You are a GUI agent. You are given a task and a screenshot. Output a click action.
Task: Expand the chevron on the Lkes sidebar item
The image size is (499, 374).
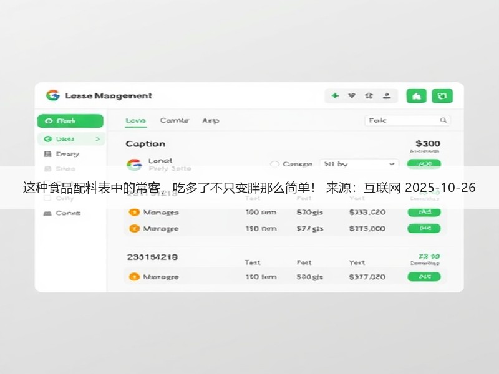tap(97, 139)
